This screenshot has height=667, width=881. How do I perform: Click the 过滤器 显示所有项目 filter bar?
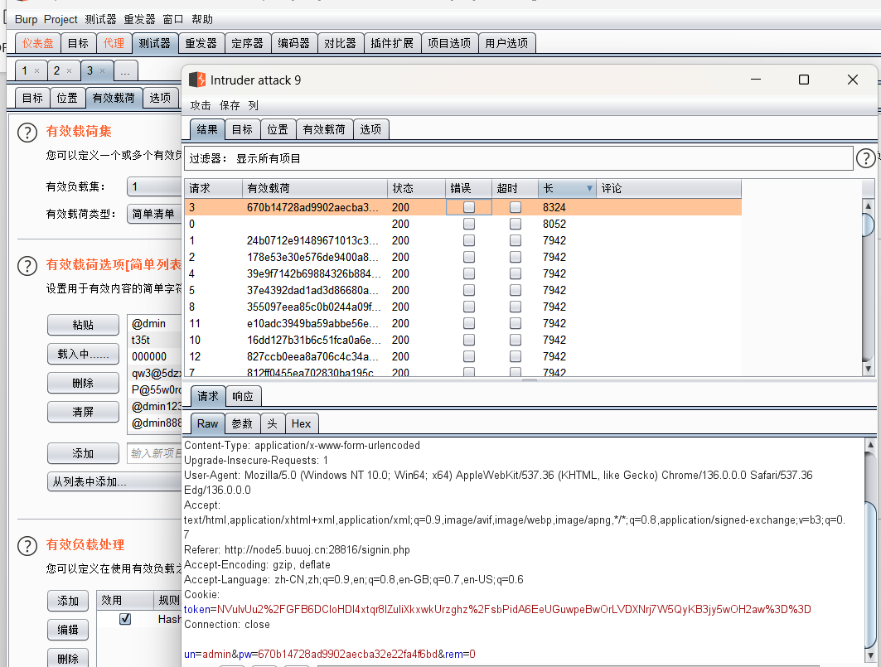(x=519, y=158)
